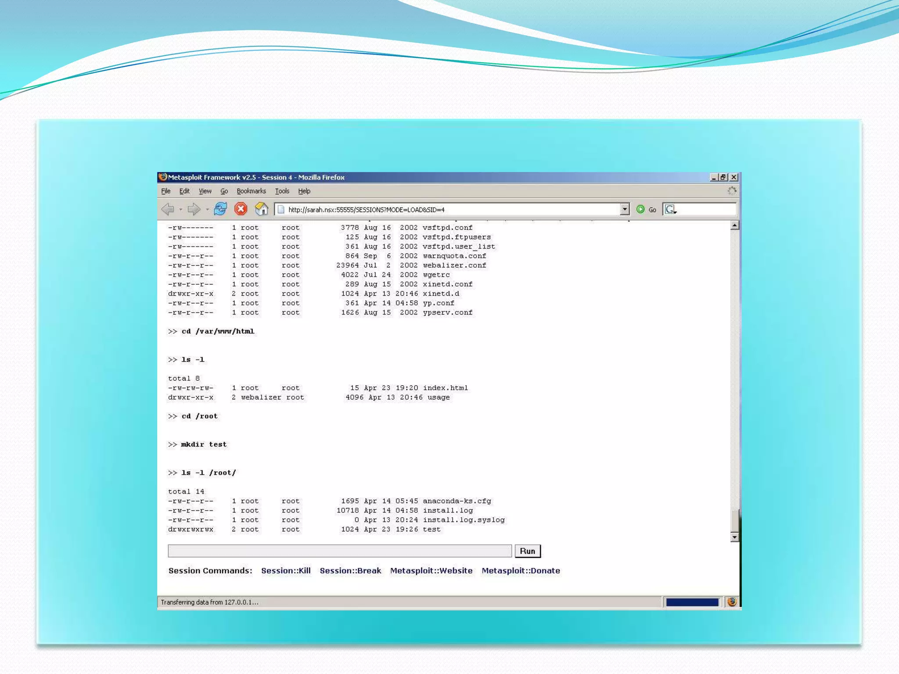The image size is (899, 674).
Task: Click the command input text field
Action: coord(339,551)
